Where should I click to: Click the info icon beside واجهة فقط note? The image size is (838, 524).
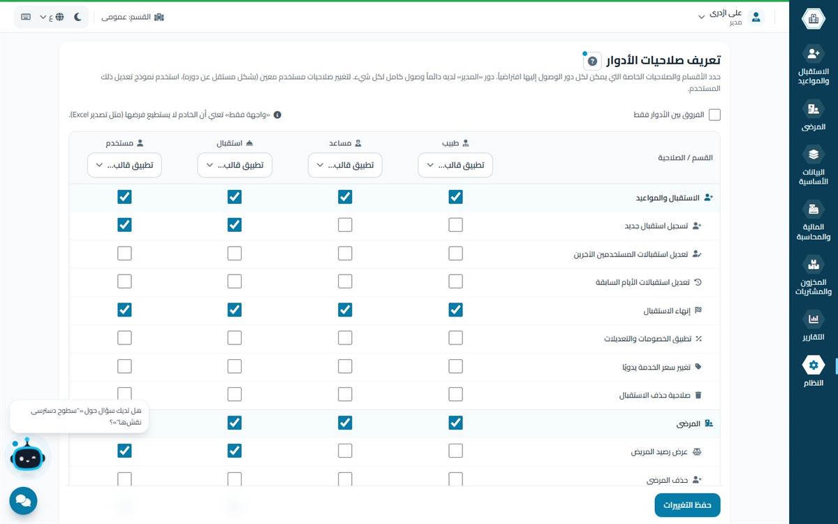coord(277,115)
